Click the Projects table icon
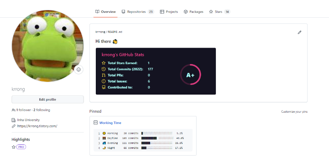 (x=162, y=12)
